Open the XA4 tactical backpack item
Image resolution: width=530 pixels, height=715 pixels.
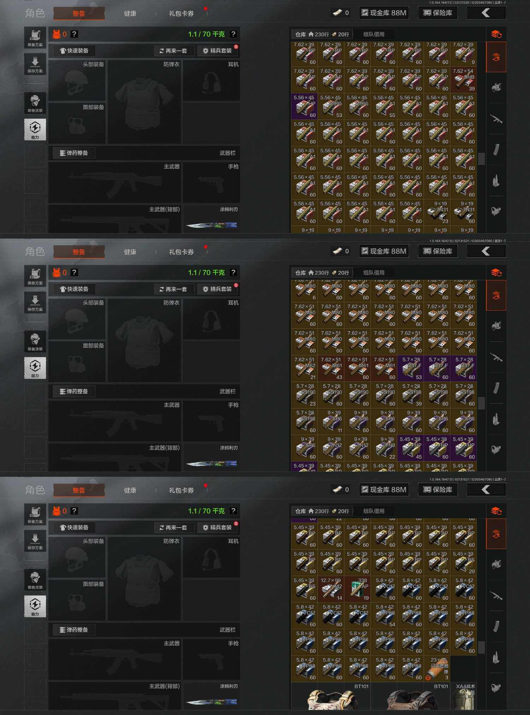[x=464, y=696]
